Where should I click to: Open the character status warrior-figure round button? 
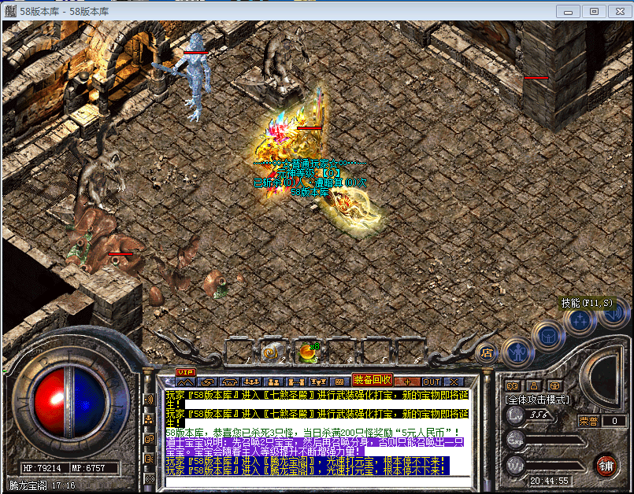coord(517,352)
